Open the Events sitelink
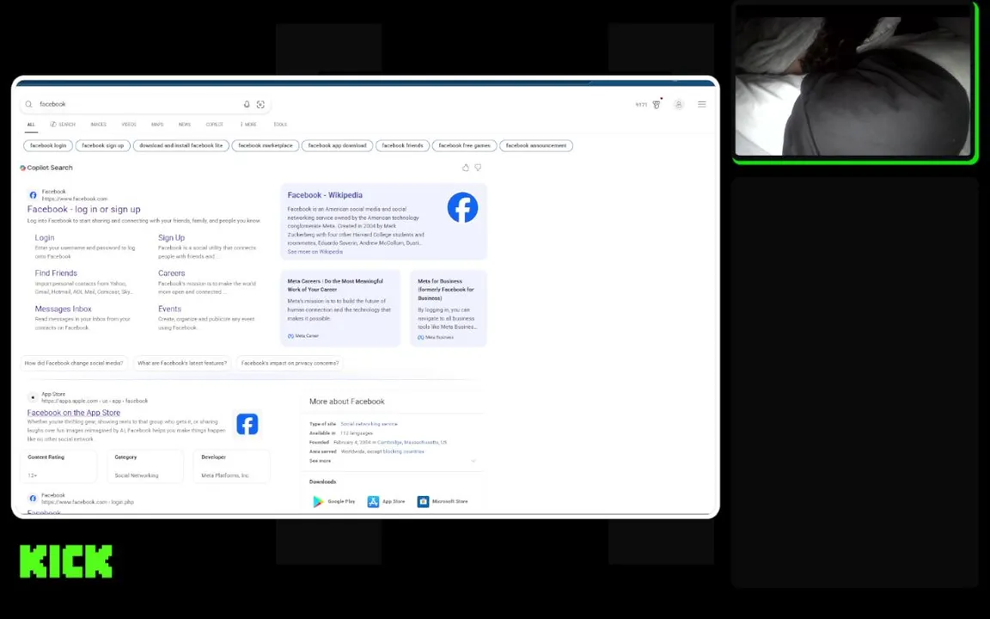The image size is (990, 619). point(169,309)
